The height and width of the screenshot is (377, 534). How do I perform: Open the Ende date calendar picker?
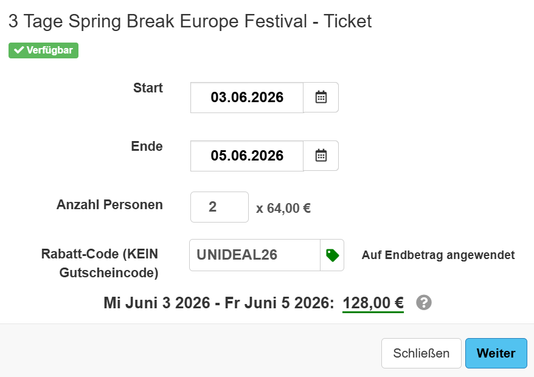pyautogui.click(x=322, y=156)
